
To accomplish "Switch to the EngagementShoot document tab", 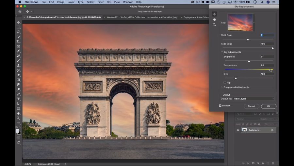I will tap(196, 17).
